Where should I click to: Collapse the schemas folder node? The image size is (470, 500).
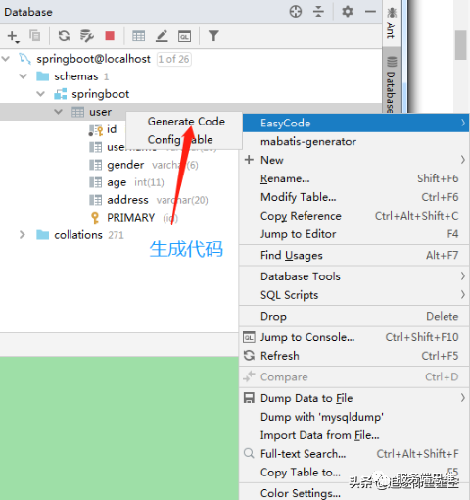coord(23,76)
